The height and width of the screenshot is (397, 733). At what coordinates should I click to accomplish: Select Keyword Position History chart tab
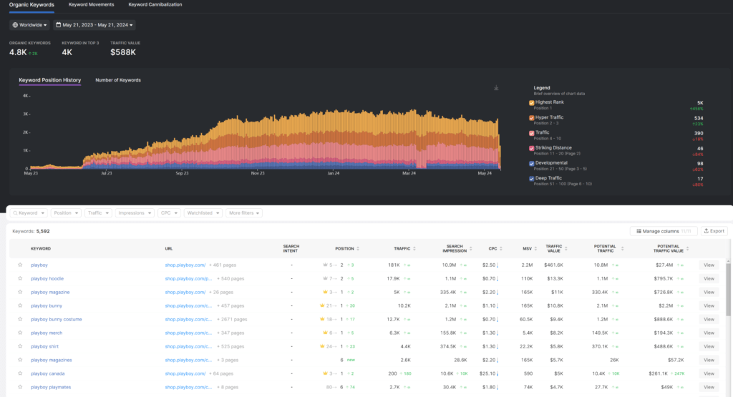(x=50, y=80)
